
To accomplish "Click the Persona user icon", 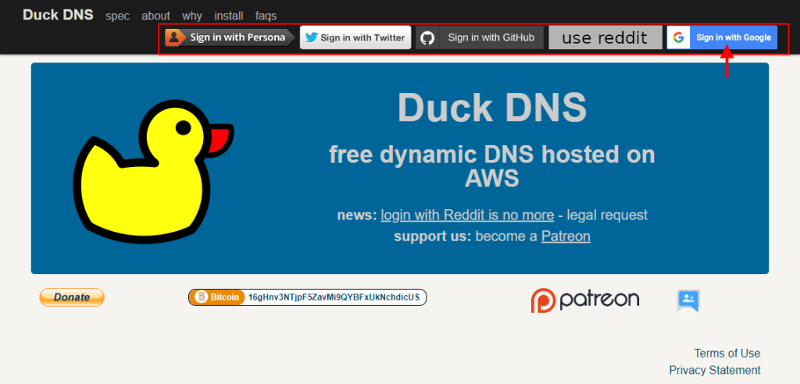I will (175, 37).
